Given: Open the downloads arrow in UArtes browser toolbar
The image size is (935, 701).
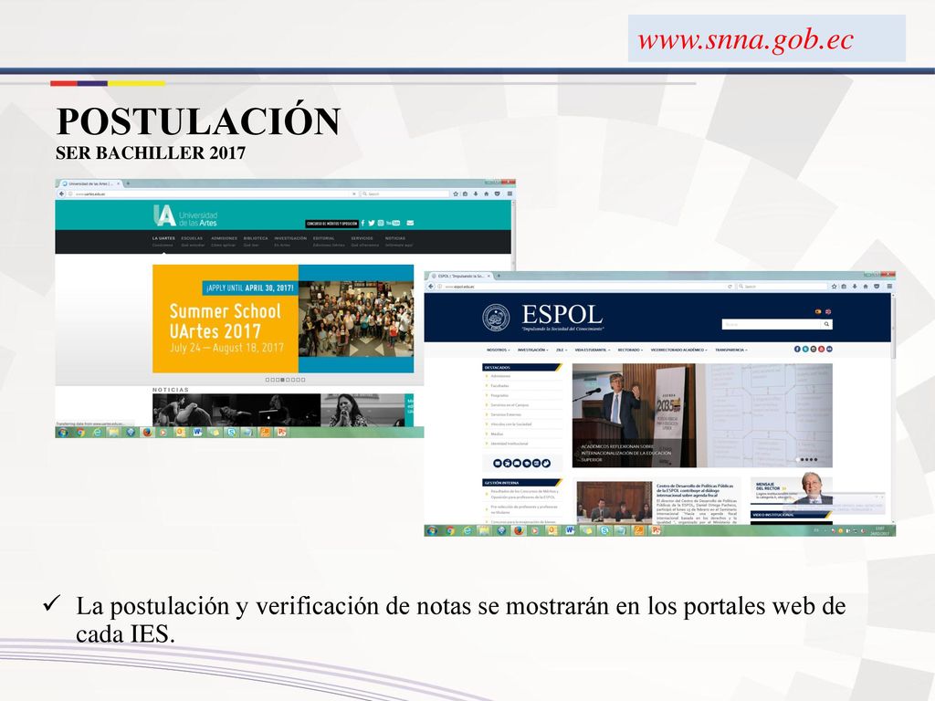Looking at the screenshot, I should tap(475, 194).
